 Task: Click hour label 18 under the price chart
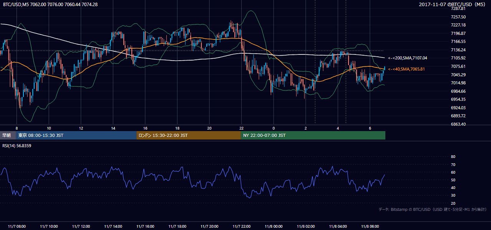click(177, 128)
